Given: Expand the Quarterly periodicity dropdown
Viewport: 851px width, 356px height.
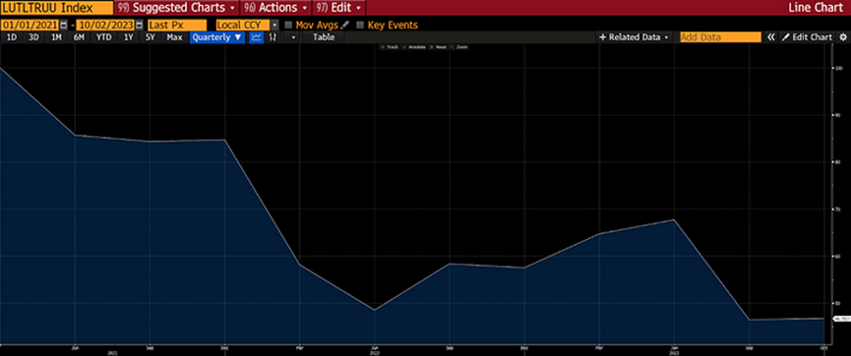Looking at the screenshot, I should coord(217,37).
